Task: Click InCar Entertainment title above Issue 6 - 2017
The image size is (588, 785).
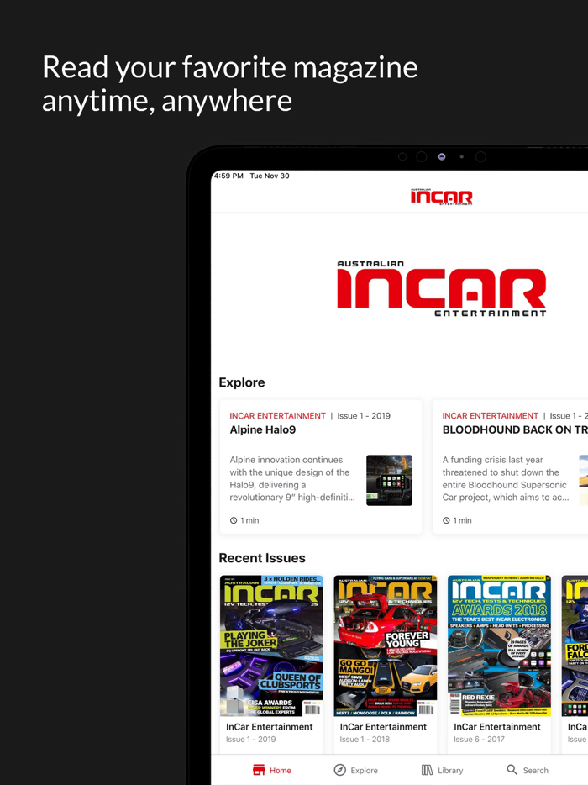Action: pos(497,727)
